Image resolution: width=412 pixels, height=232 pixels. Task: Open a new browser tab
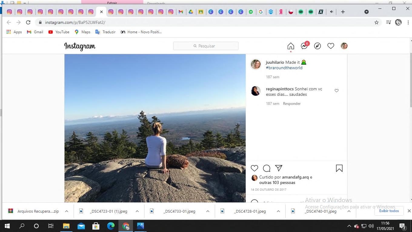343,12
